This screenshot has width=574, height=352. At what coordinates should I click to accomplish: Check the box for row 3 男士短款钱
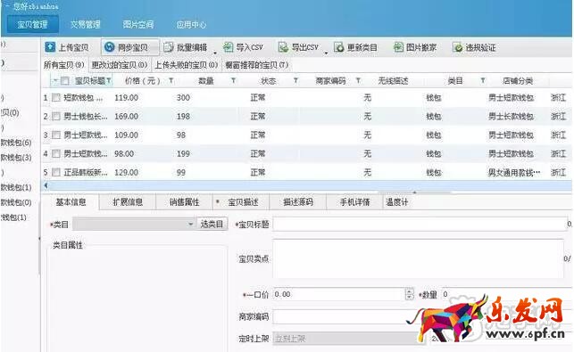(x=56, y=135)
